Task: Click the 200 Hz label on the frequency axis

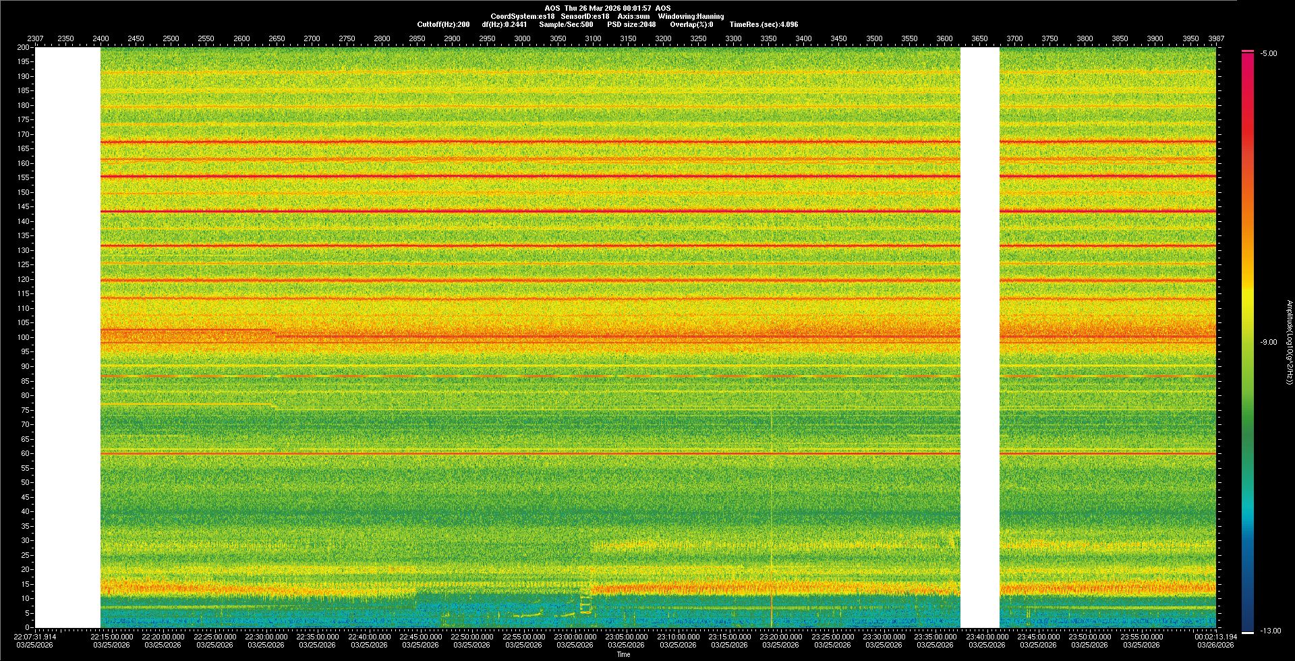Action: point(23,47)
